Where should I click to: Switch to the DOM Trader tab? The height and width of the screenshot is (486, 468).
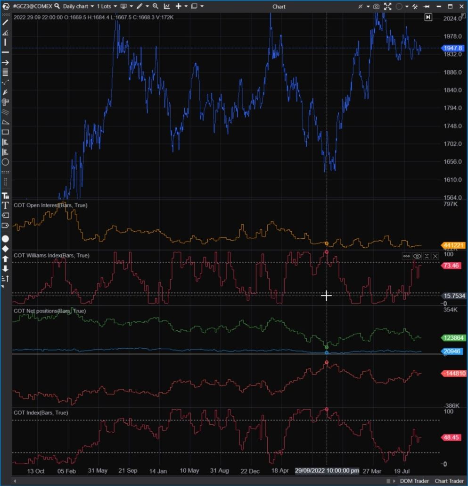click(414, 481)
